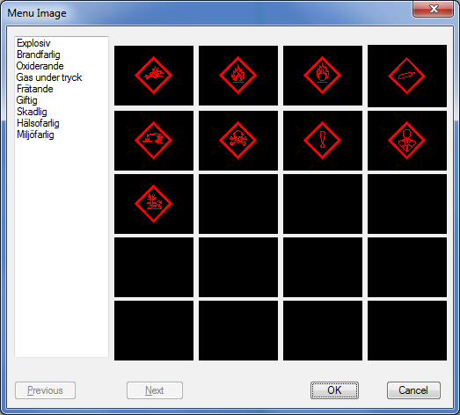
Task: Choose Miljöfarlig in the list
Action: (x=35, y=135)
